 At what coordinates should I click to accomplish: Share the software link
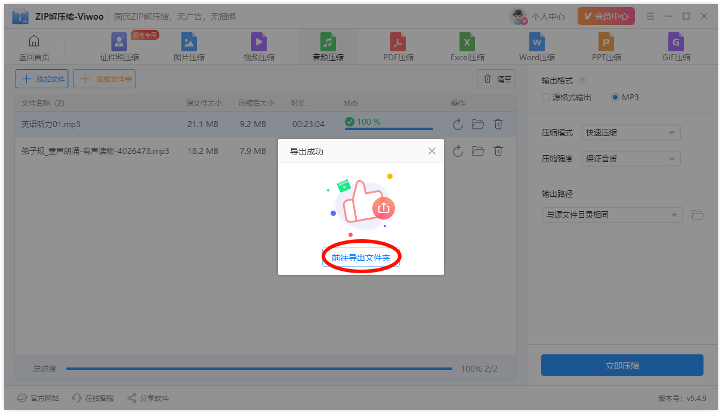pos(148,398)
